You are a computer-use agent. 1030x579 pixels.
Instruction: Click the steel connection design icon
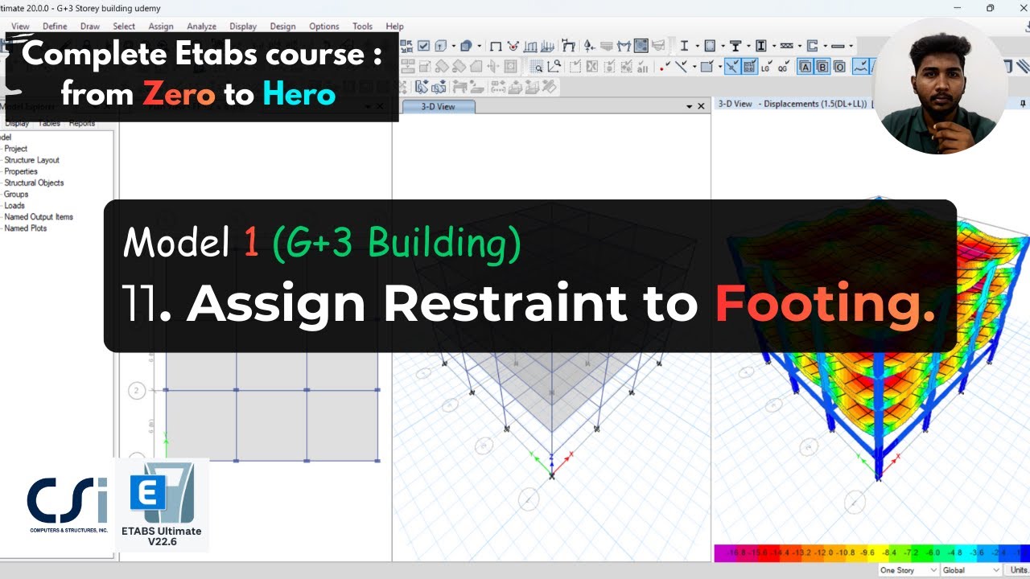(839, 46)
